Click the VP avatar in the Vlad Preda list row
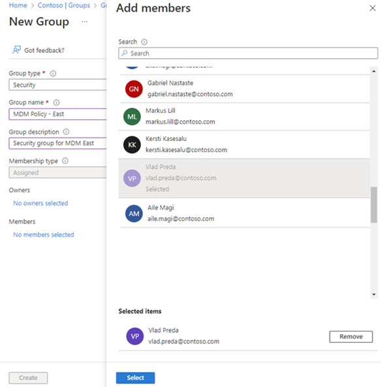The width and height of the screenshot is (381, 387). pos(132,178)
